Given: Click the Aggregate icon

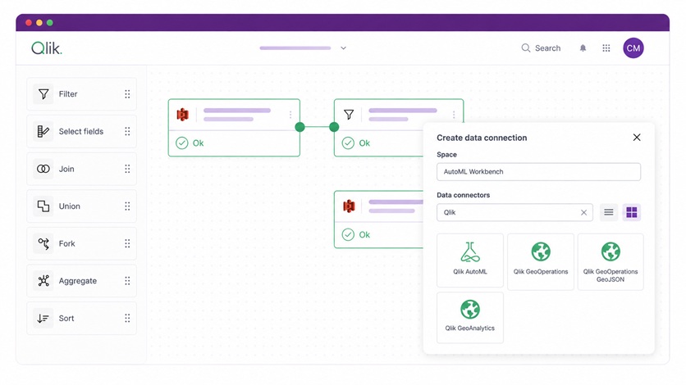Looking at the screenshot, I should tap(43, 281).
